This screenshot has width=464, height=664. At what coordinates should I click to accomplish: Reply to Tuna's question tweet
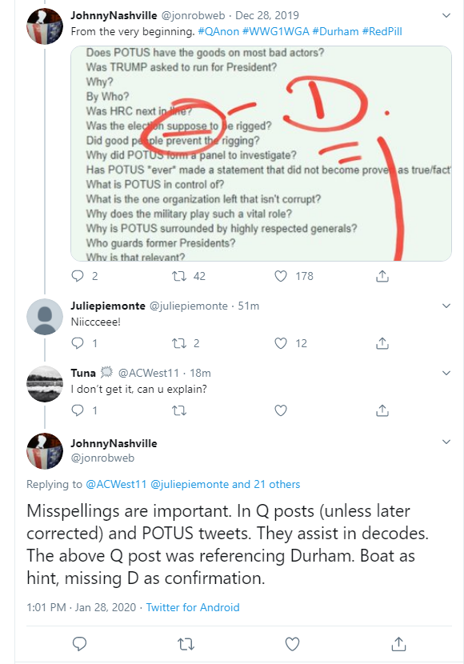[x=78, y=410]
